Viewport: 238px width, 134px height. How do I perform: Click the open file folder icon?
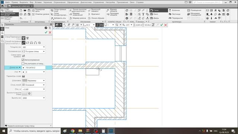click(25, 10)
